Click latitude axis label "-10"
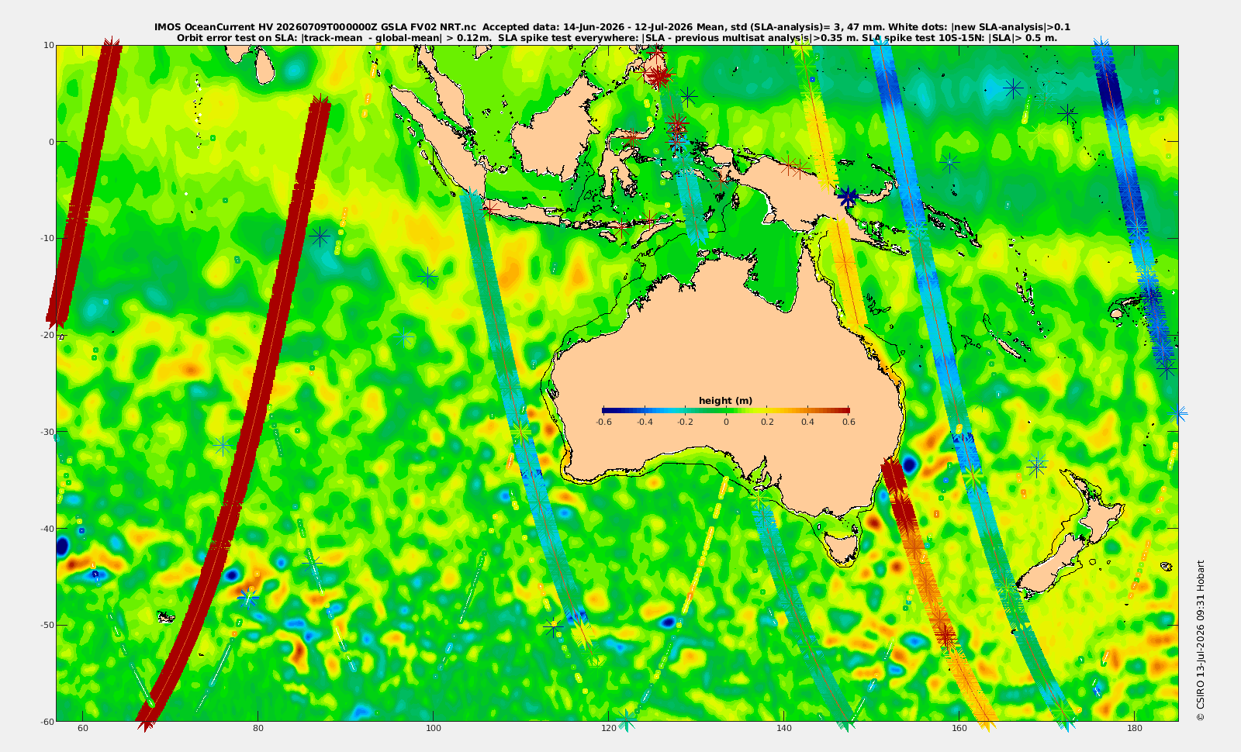Image resolution: width=1241 pixels, height=752 pixels. 47,238
